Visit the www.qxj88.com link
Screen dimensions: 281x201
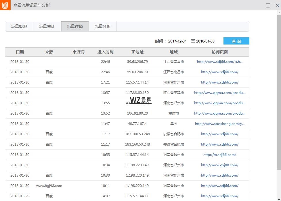pos(220,165)
